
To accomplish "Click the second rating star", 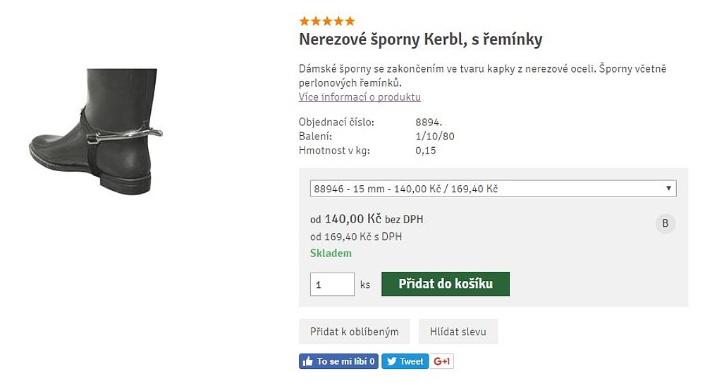I will click(316, 21).
